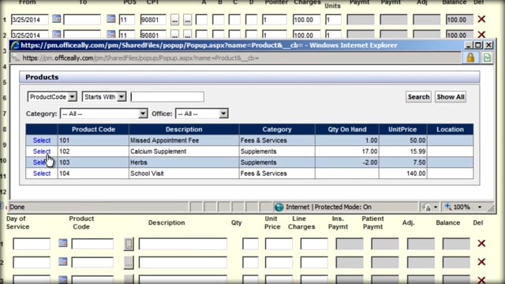The height and width of the screenshot is (284, 505).
Task: Click Description field in product row 1
Action: pyautogui.click(x=182, y=244)
